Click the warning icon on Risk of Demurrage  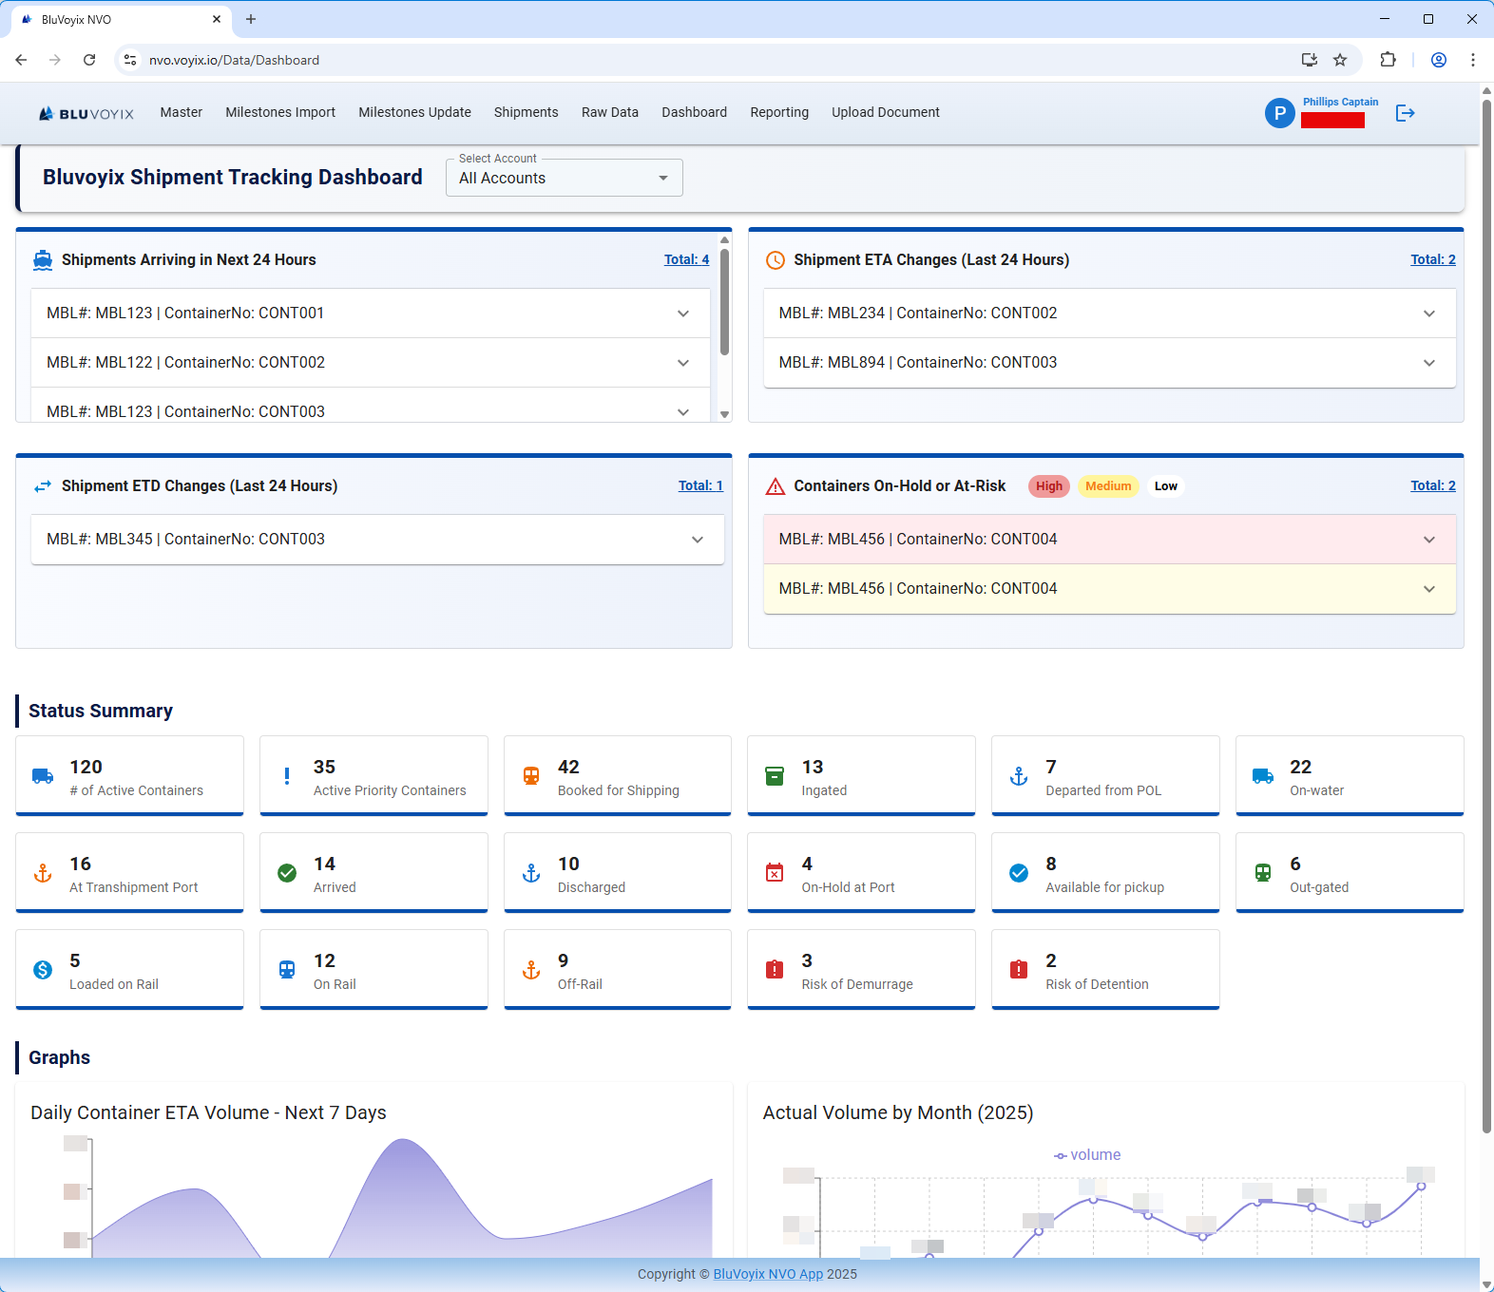(775, 970)
